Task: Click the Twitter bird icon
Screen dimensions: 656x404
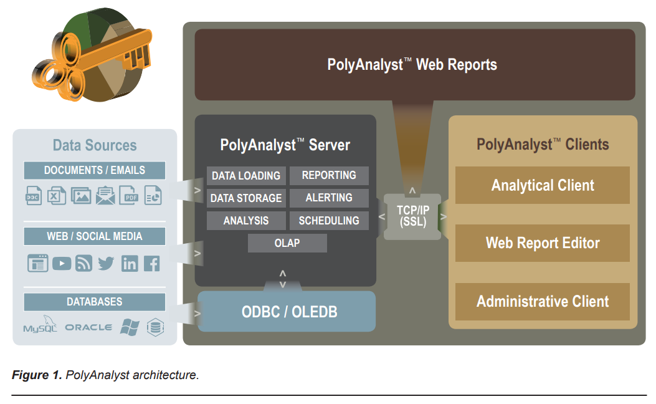Action: click(x=106, y=263)
